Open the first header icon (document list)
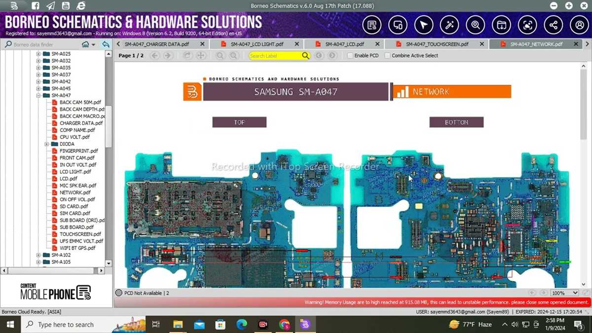The image size is (592, 333). pyautogui.click(x=372, y=25)
